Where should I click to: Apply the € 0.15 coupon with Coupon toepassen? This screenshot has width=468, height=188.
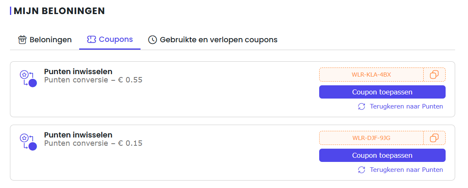tap(382, 155)
